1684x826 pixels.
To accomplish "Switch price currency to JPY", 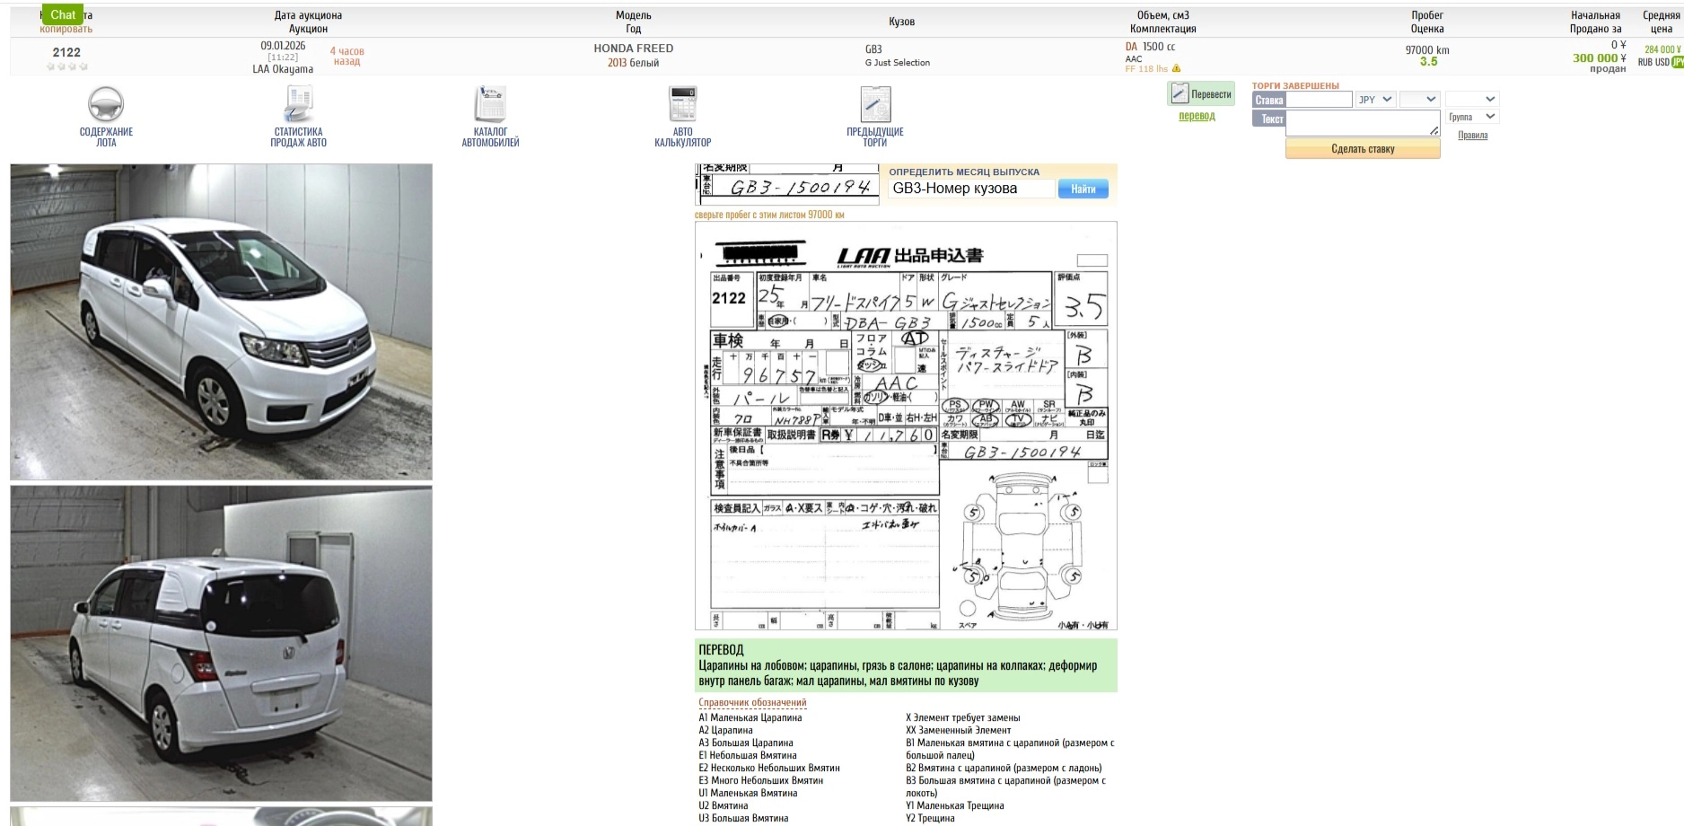I will pyautogui.click(x=1677, y=63).
